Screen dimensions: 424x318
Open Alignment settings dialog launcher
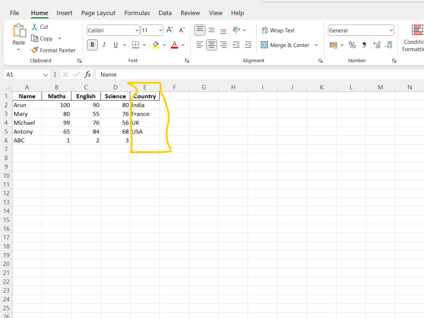321,61
